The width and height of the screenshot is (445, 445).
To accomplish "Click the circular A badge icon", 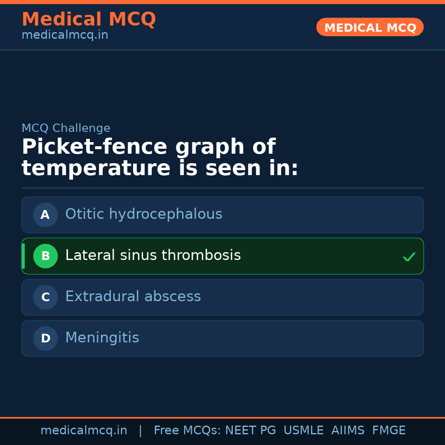I will click(x=45, y=215).
